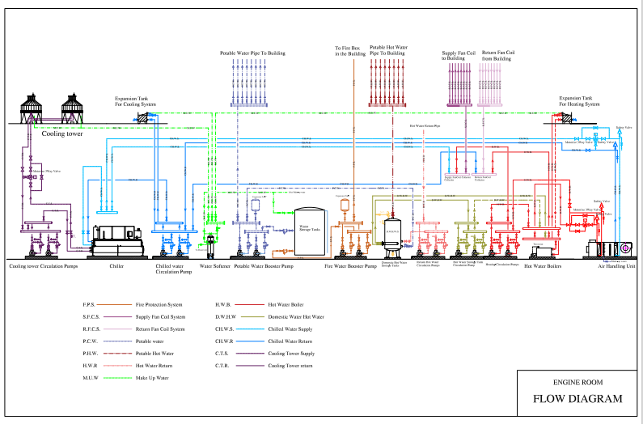Viewport: 643px width, 424px height.
Task: Select the Chiller equipment symbol
Action: (119, 240)
